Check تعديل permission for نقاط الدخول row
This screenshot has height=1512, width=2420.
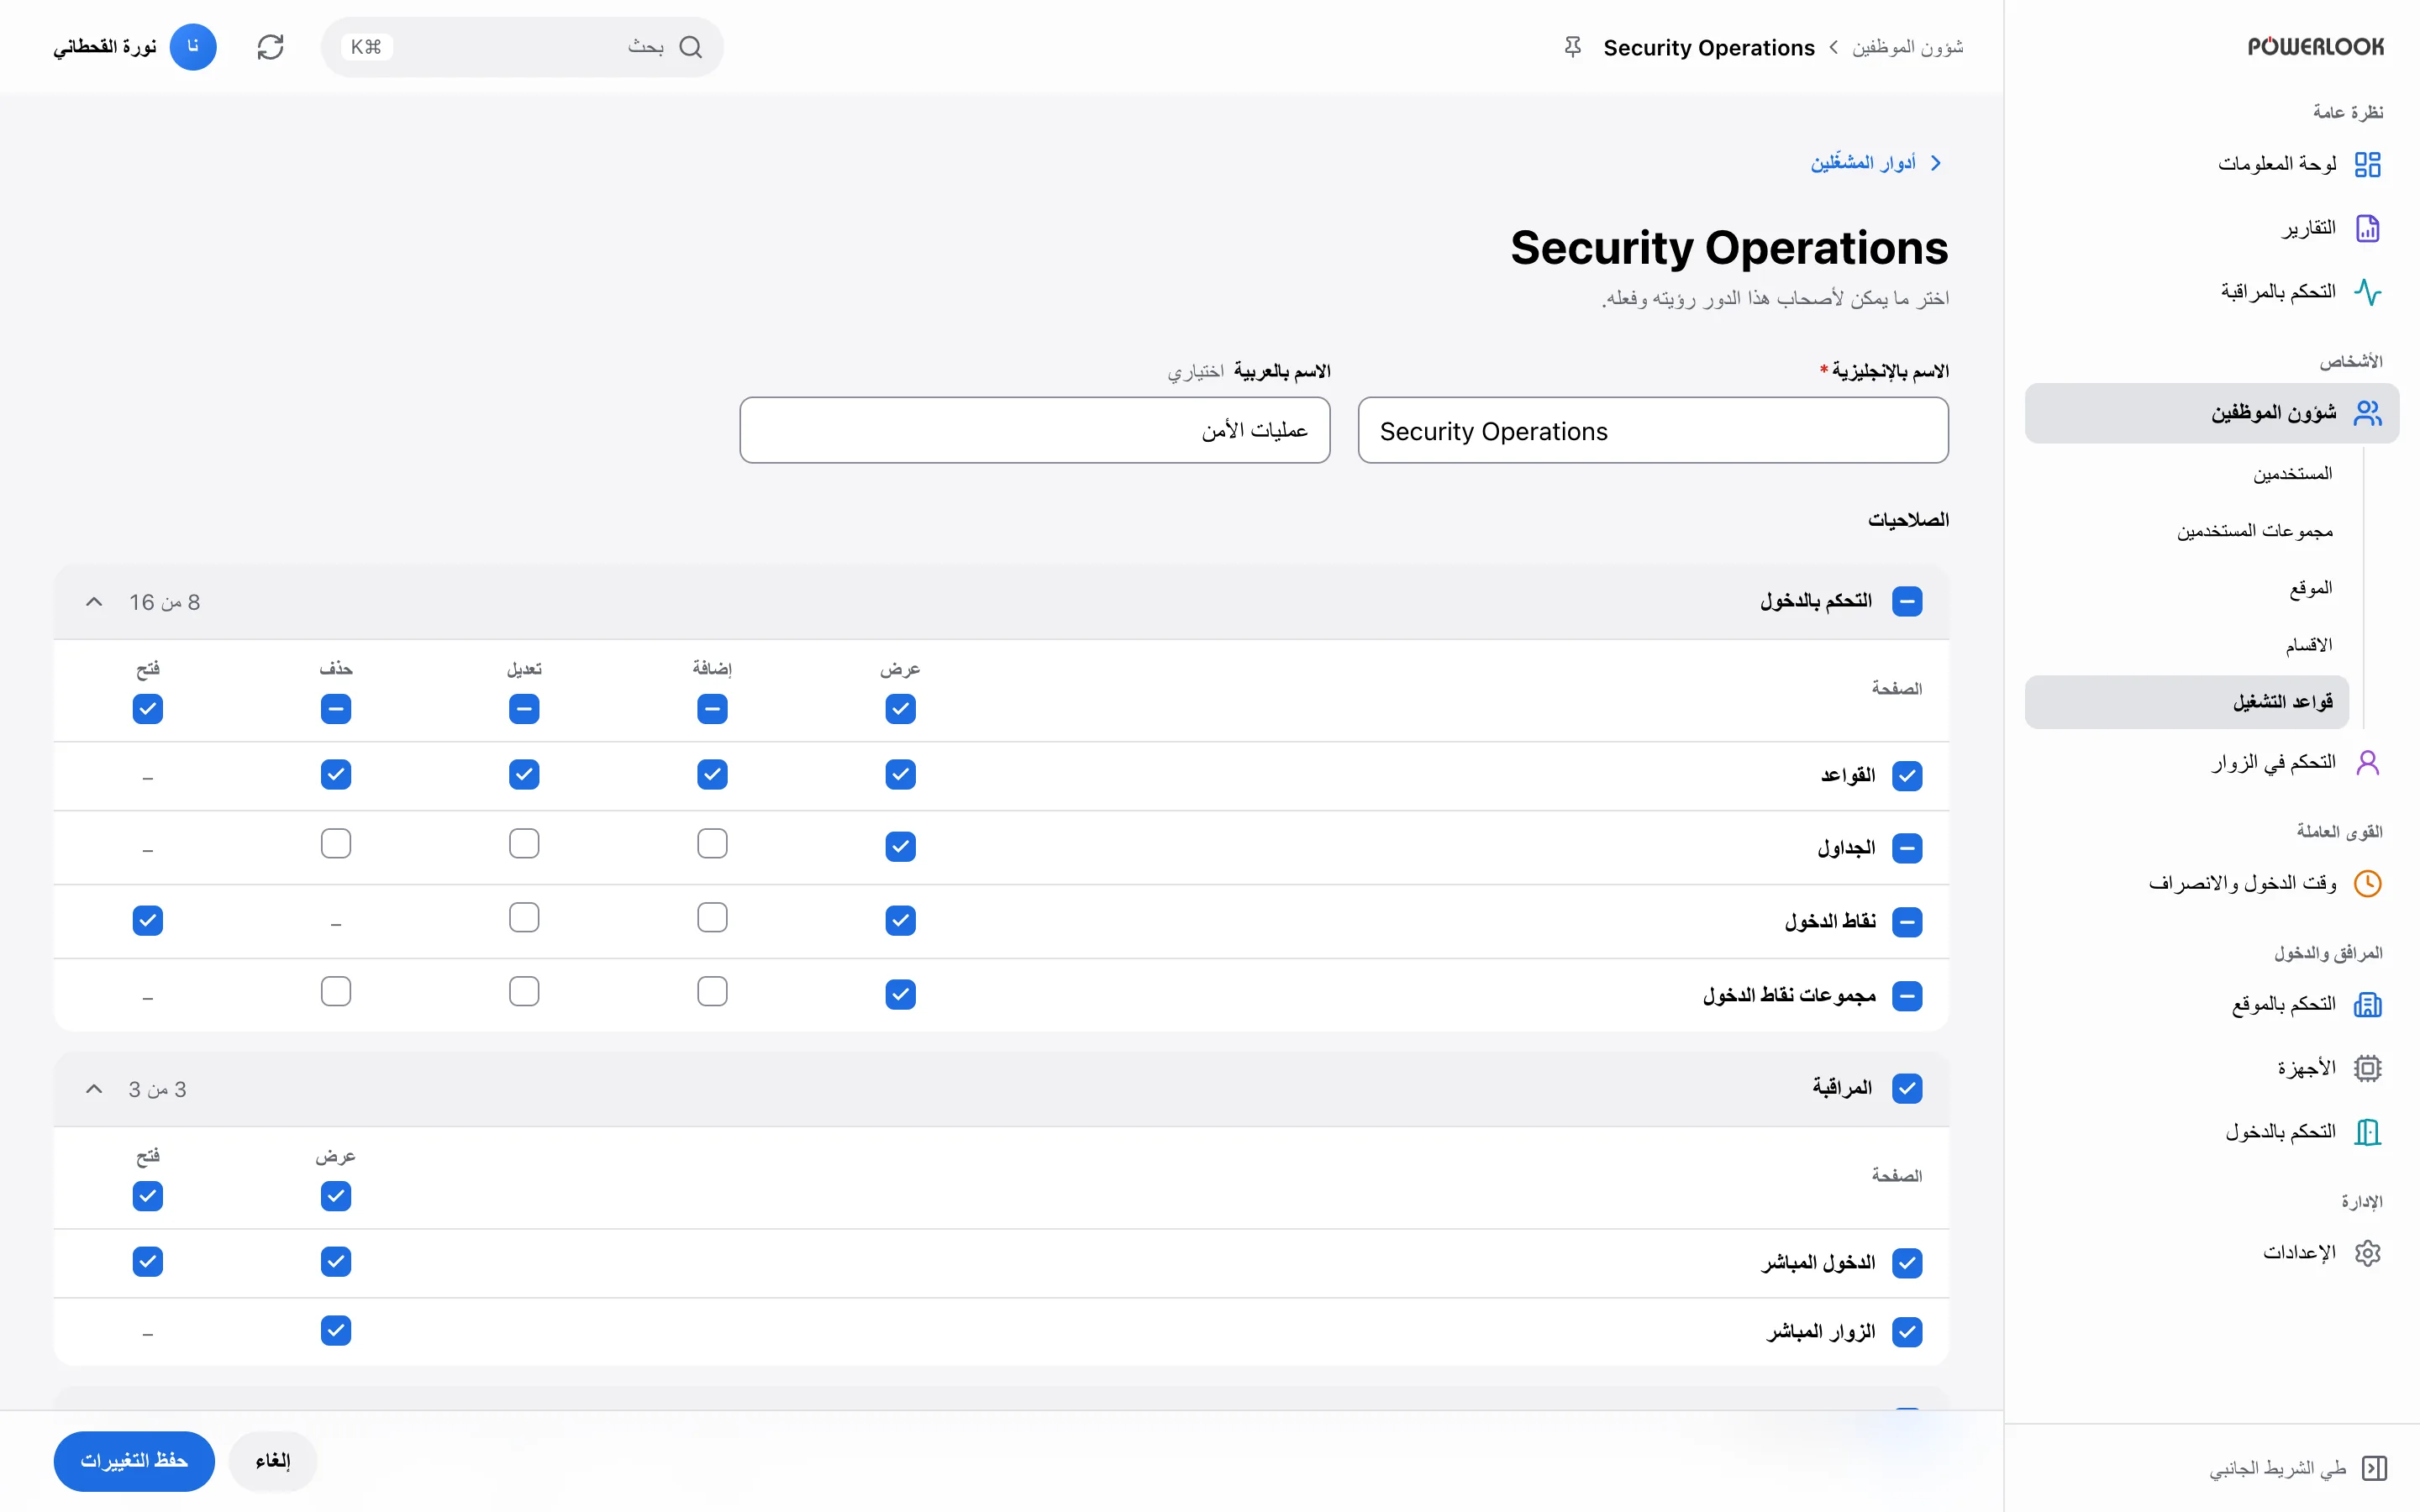click(x=524, y=918)
